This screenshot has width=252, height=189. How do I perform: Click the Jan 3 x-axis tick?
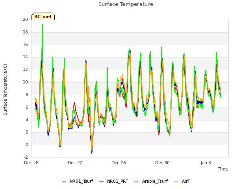(206, 163)
